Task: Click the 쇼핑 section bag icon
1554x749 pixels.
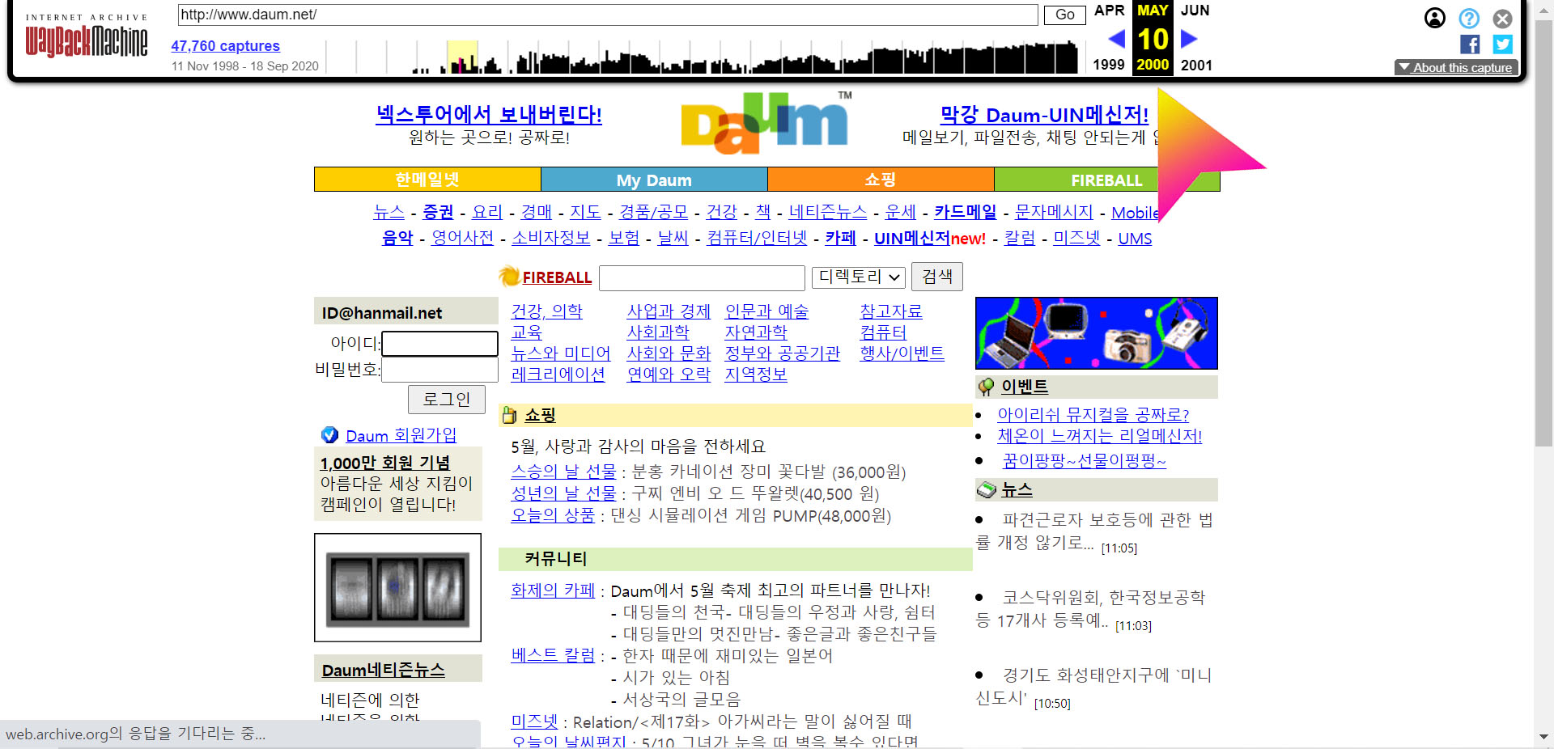Action: [x=509, y=415]
